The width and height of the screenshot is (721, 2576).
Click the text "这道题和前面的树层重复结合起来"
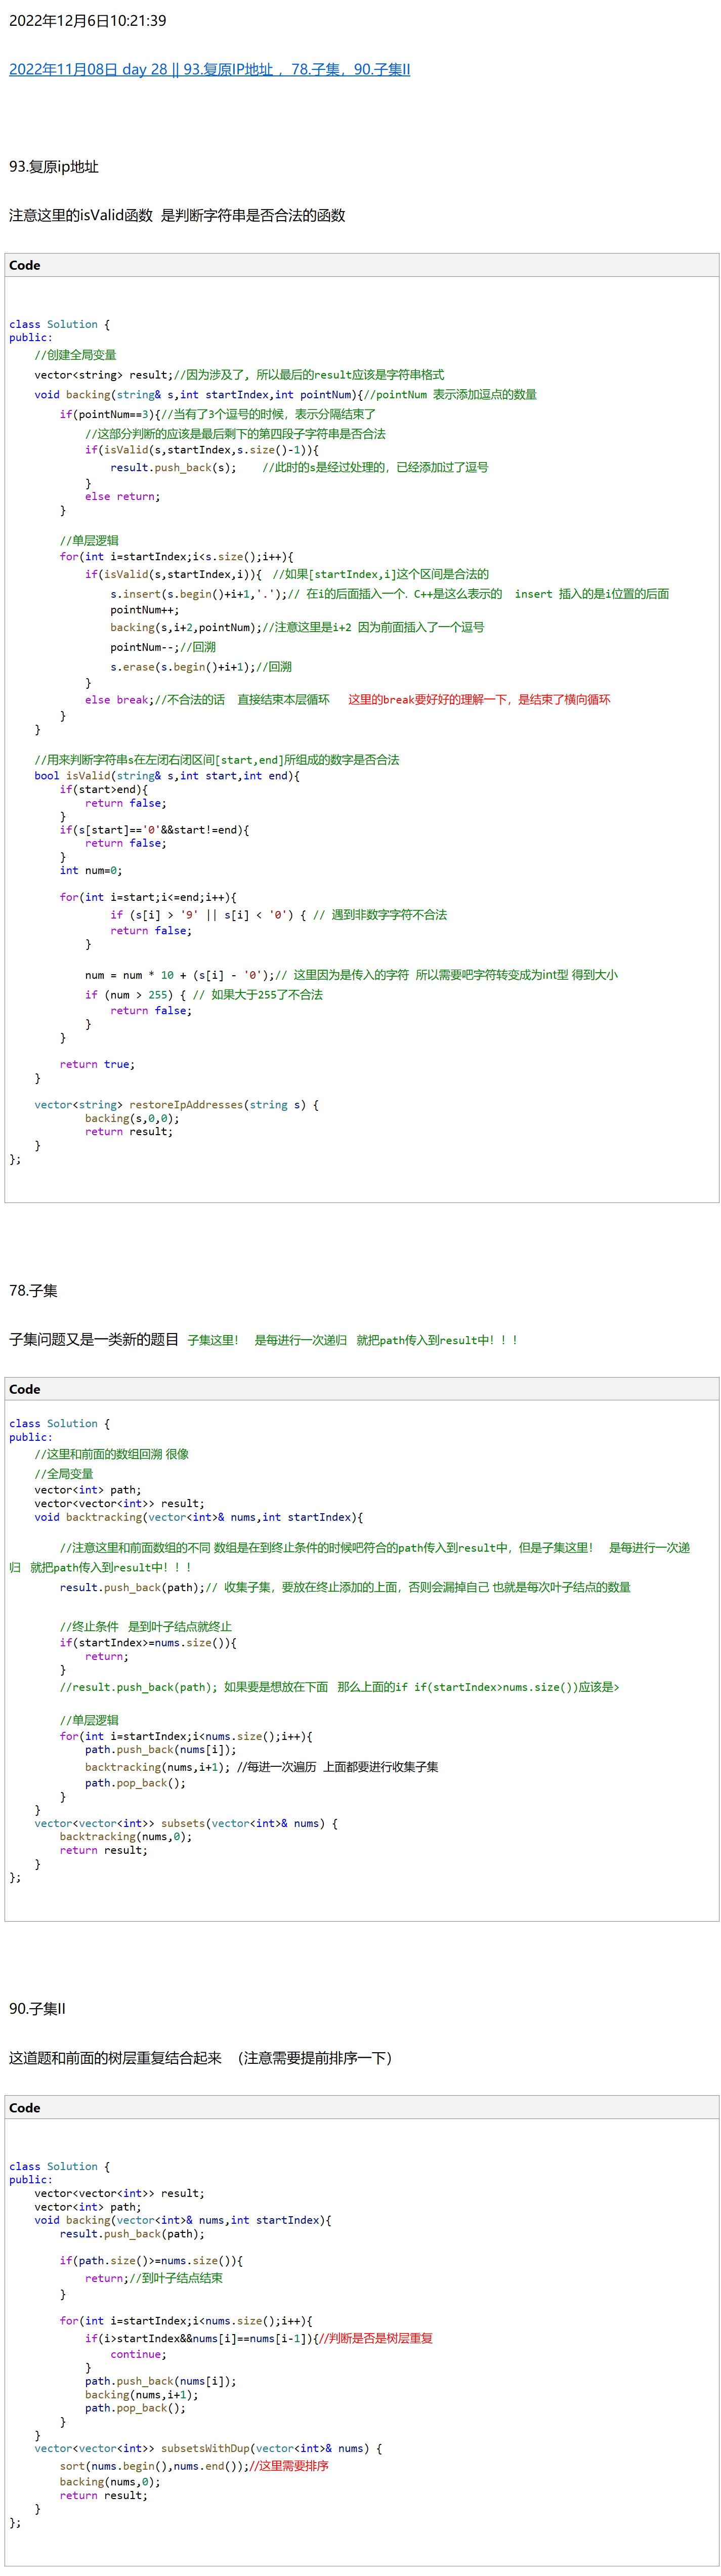115,2058
